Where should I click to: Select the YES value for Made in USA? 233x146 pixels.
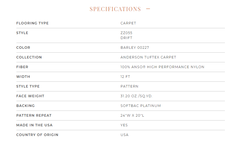pyautogui.click(x=124, y=125)
